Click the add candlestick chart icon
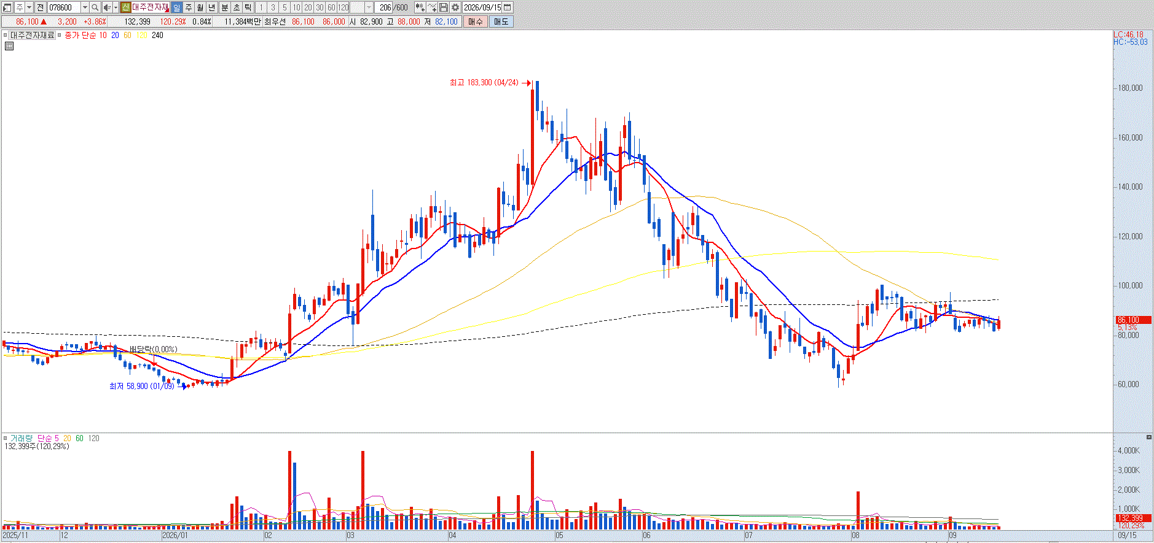The image size is (1154, 543). click(x=420, y=7)
